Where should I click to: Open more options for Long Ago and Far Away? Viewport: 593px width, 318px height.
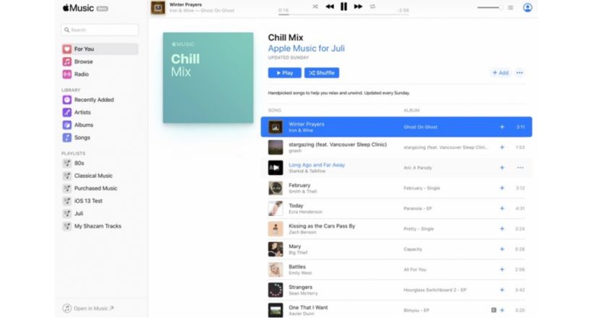click(x=521, y=168)
